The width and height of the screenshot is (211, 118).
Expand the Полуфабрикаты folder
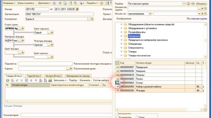[x=121, y=32]
